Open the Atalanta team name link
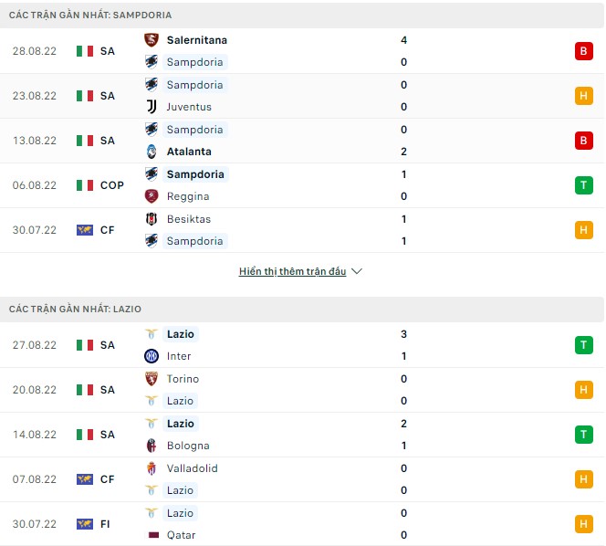The image size is (606, 546). pos(189,152)
